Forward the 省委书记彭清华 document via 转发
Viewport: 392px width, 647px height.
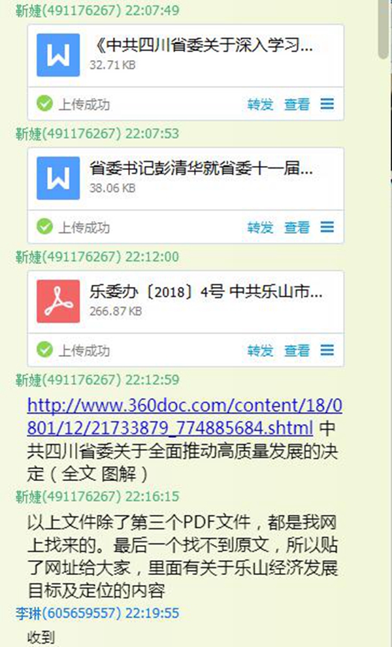click(261, 227)
